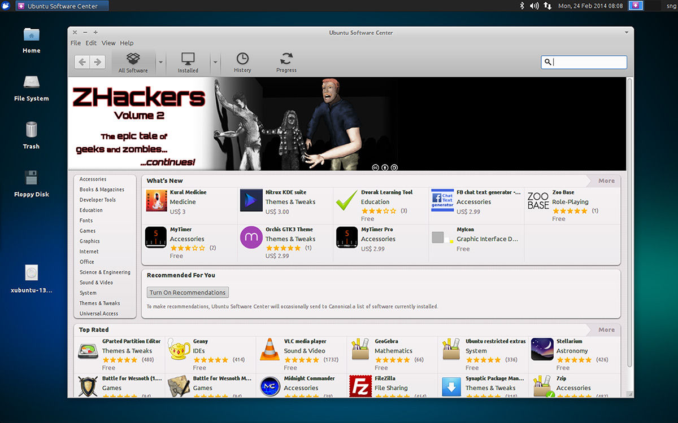Click the volume speaker tray icon
The image size is (678, 423).
(534, 6)
